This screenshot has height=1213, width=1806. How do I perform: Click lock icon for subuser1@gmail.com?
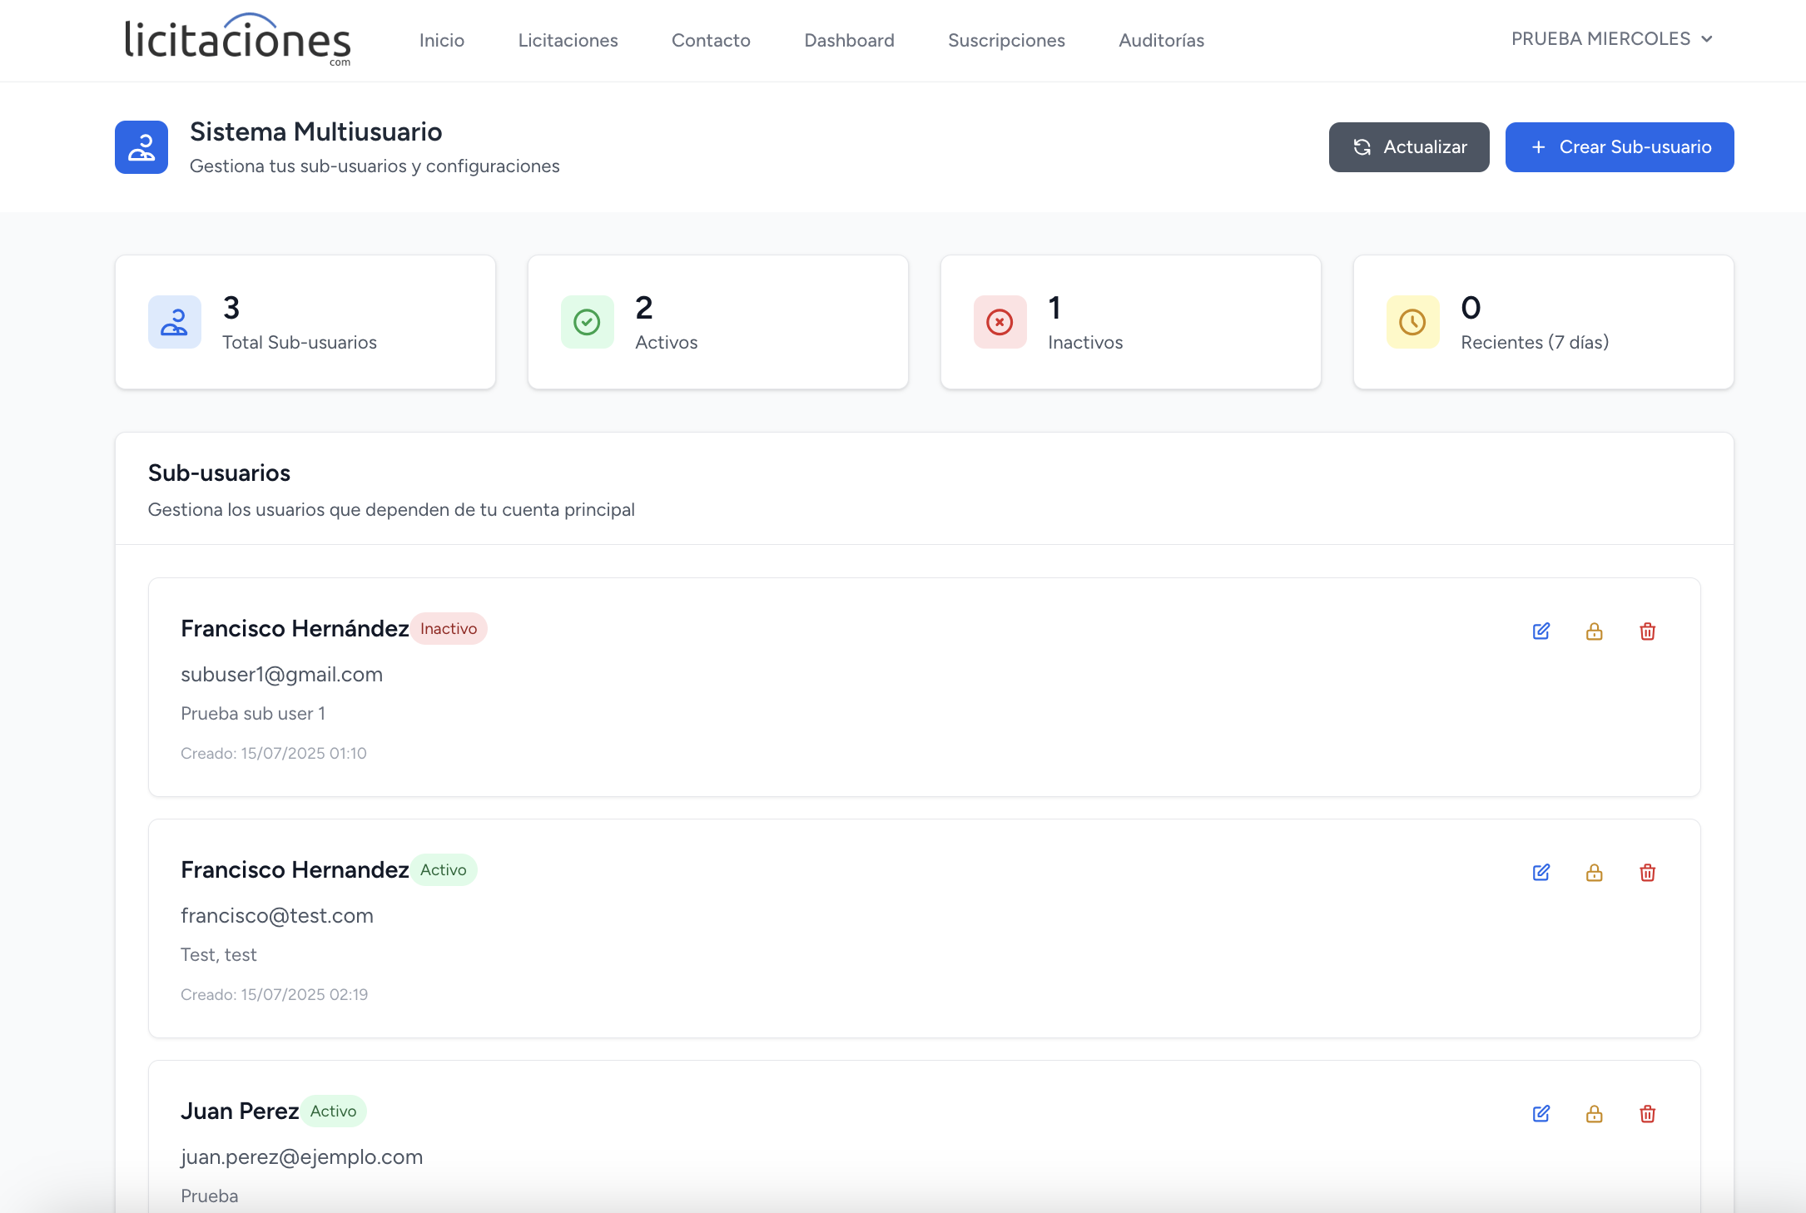[1595, 631]
